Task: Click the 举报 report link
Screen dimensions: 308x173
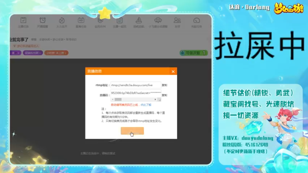Action: [x=34, y=40]
